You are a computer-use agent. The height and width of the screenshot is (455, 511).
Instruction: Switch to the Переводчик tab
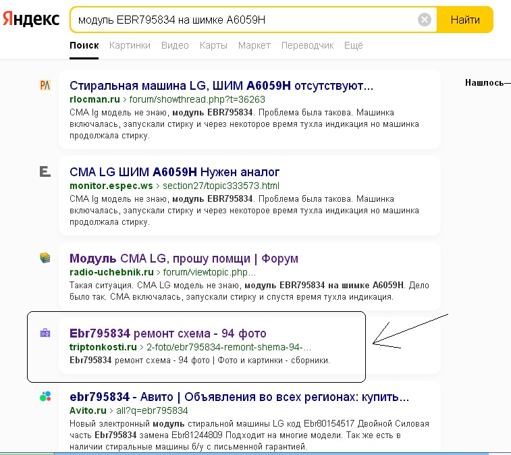point(307,45)
